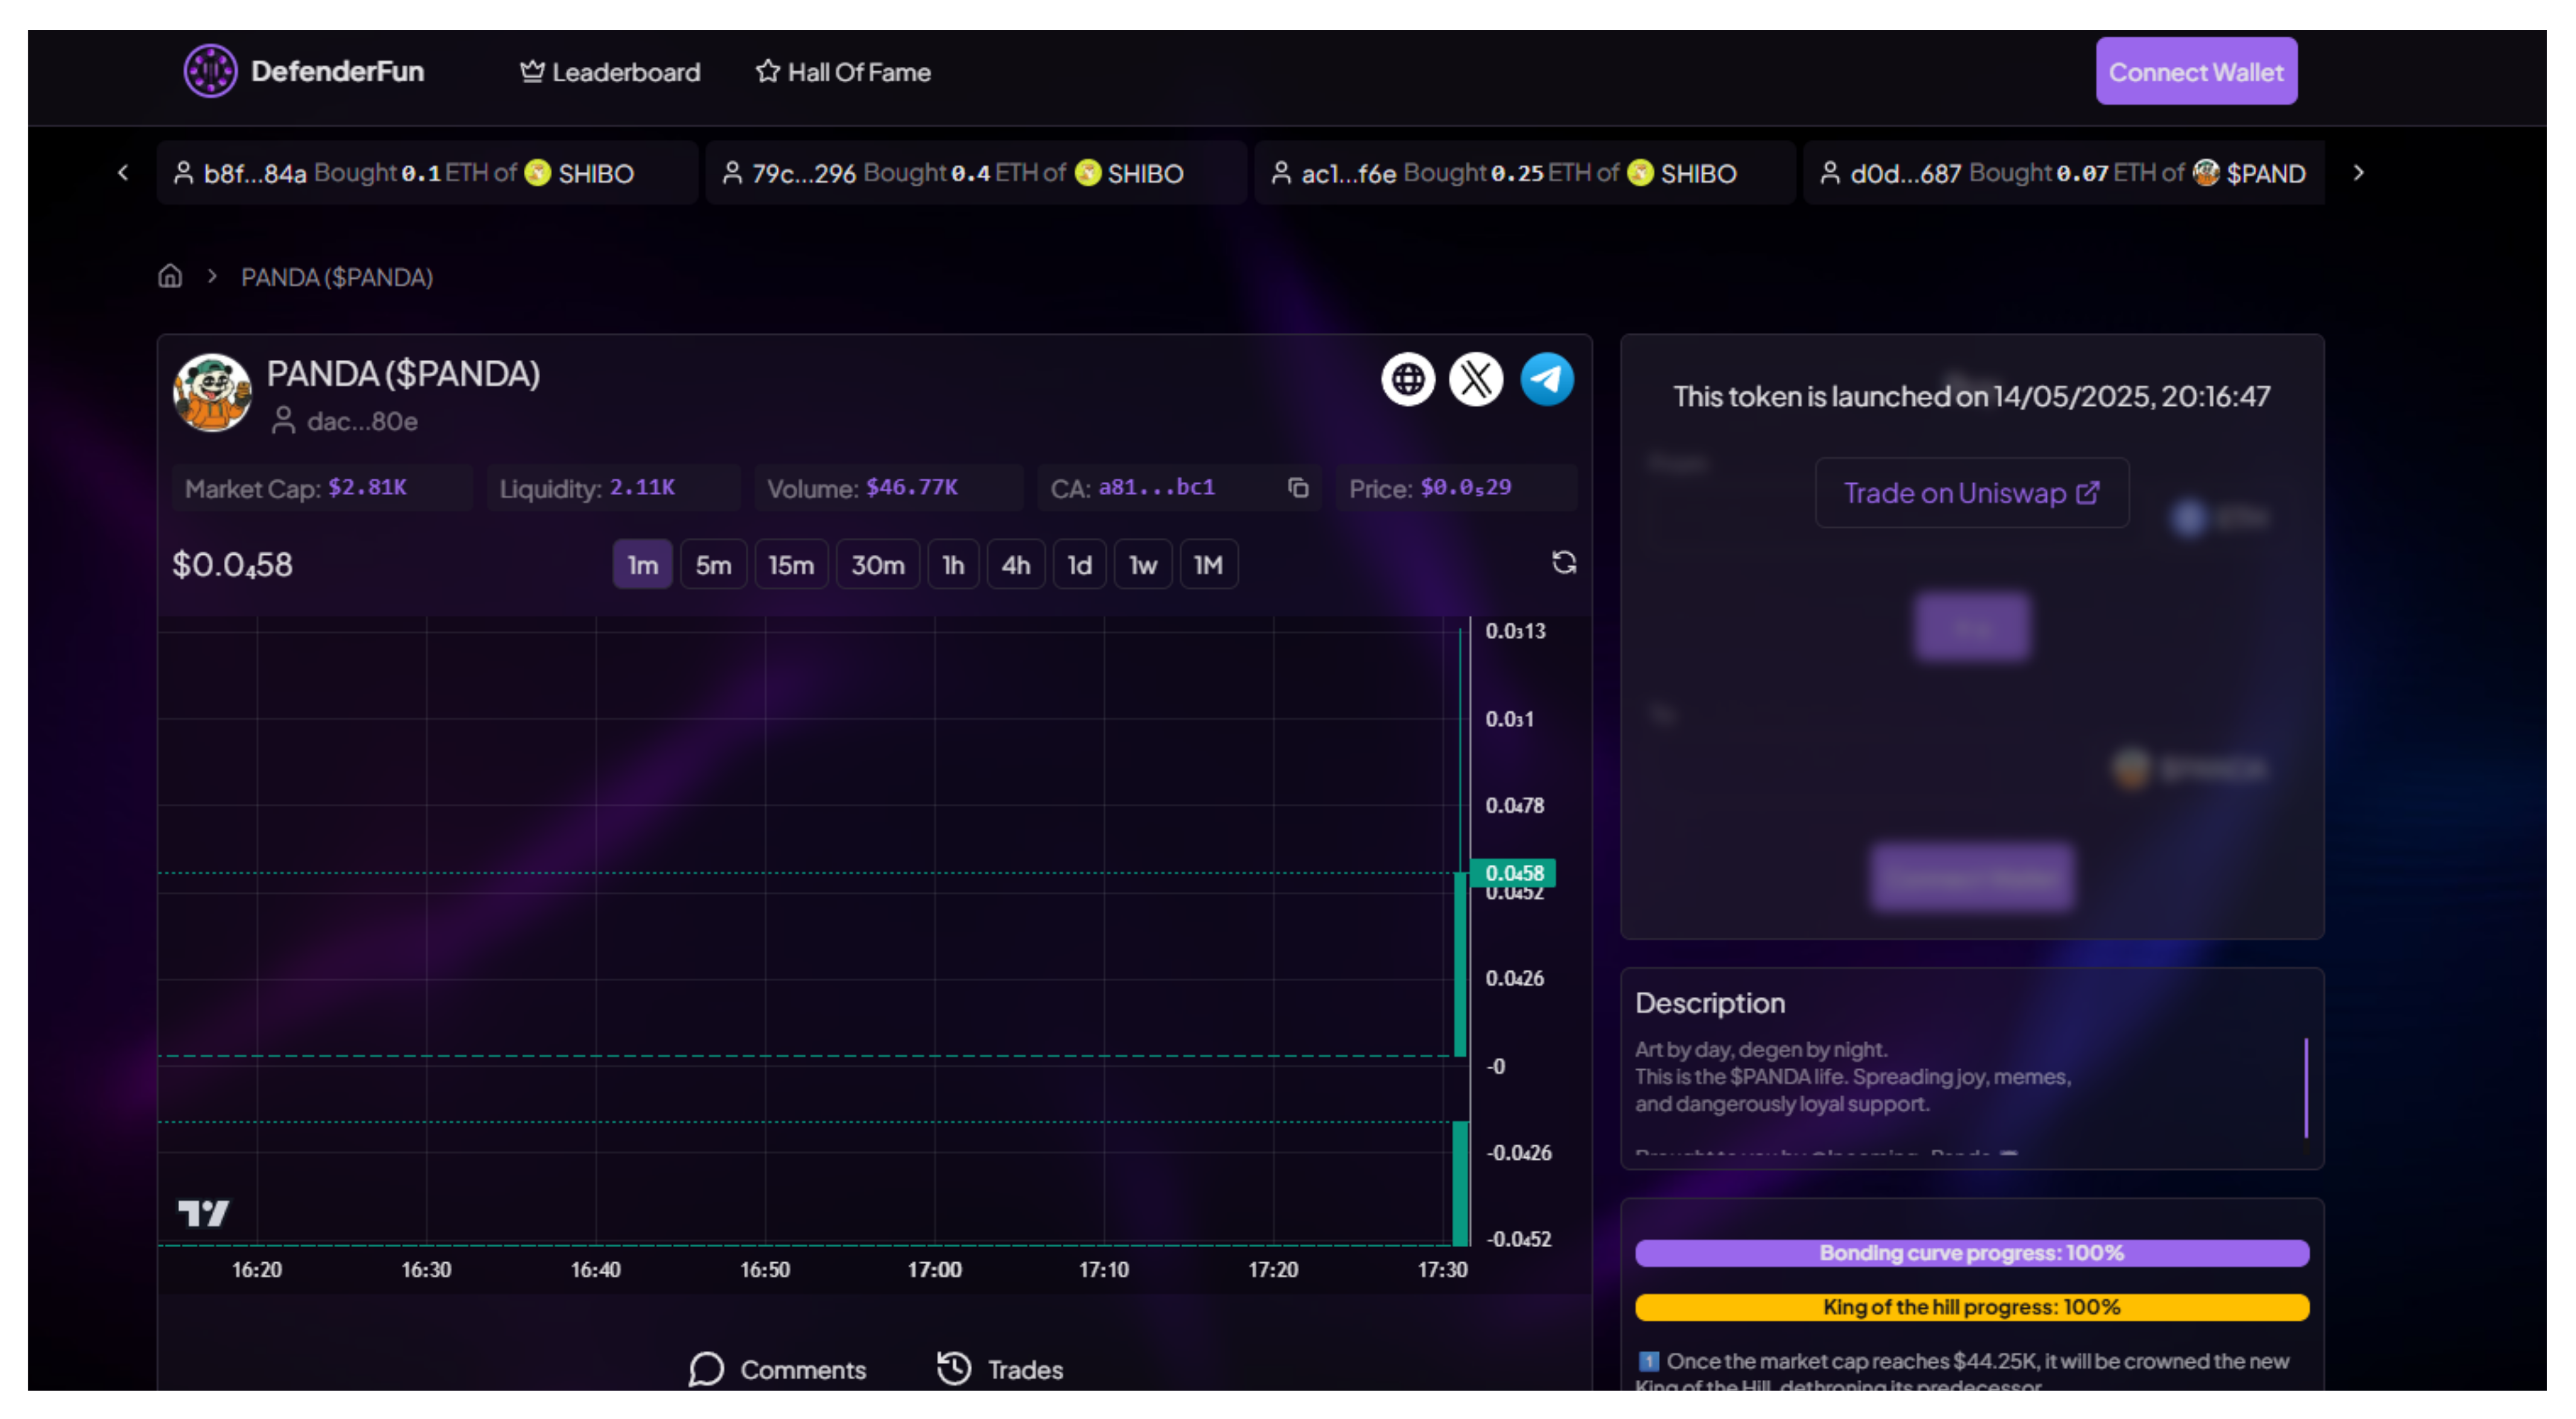2576x1419 pixels.
Task: Click the Description heading
Action: coord(1709,1003)
